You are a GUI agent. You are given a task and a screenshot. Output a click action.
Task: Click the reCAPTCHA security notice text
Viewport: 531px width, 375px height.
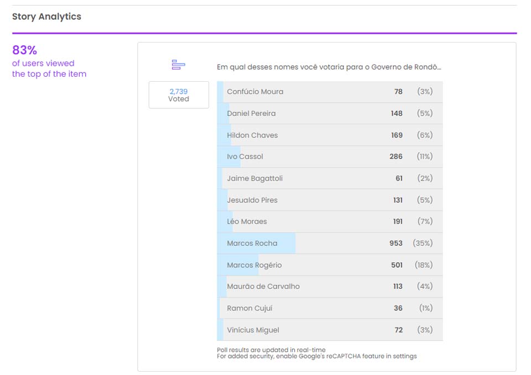tap(316, 356)
